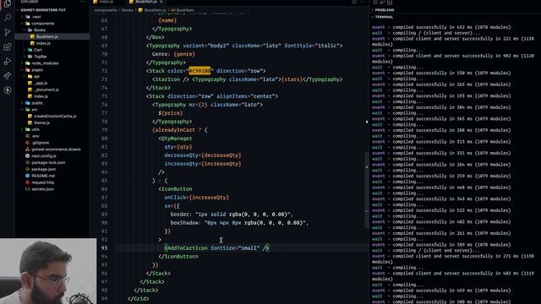Image resolution: width=541 pixels, height=304 pixels.
Task: Click the editor vertical scrollbar
Action: point(367,189)
